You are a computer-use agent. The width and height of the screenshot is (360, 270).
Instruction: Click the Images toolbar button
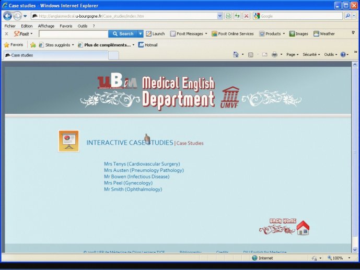point(299,34)
